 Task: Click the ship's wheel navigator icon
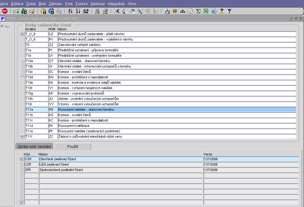tap(175, 11)
